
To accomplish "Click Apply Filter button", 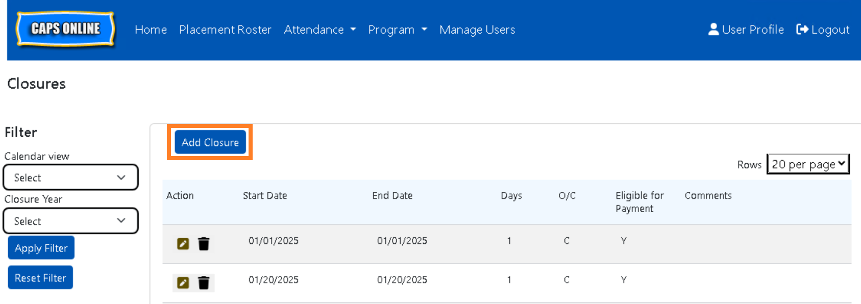I will click(41, 248).
